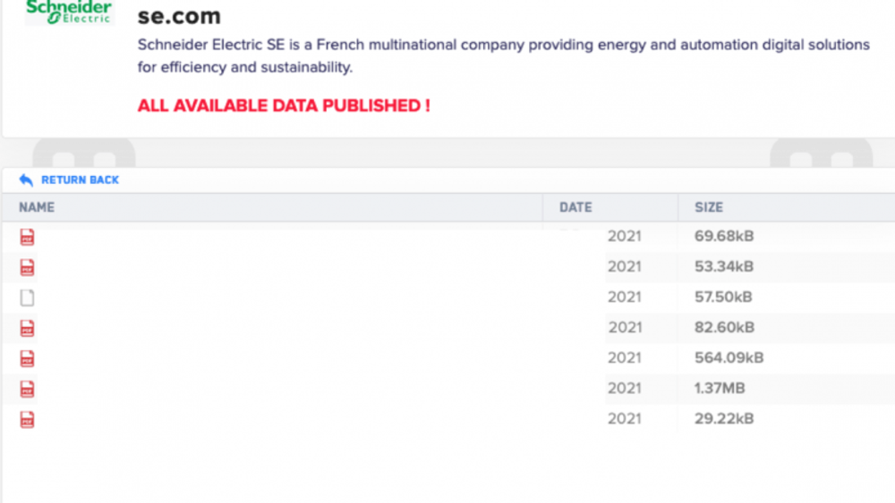Select the 564.09kB size cell
Image resolution: width=895 pixels, height=503 pixels.
[x=729, y=357]
